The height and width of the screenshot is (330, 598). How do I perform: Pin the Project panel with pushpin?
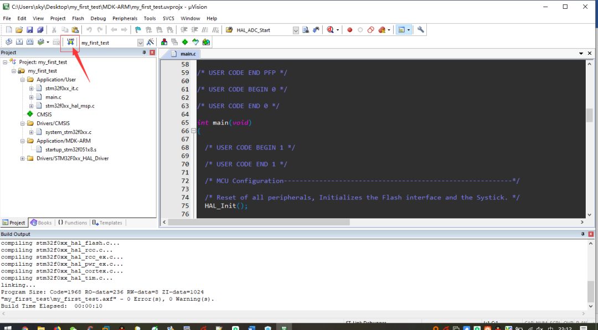[145, 53]
